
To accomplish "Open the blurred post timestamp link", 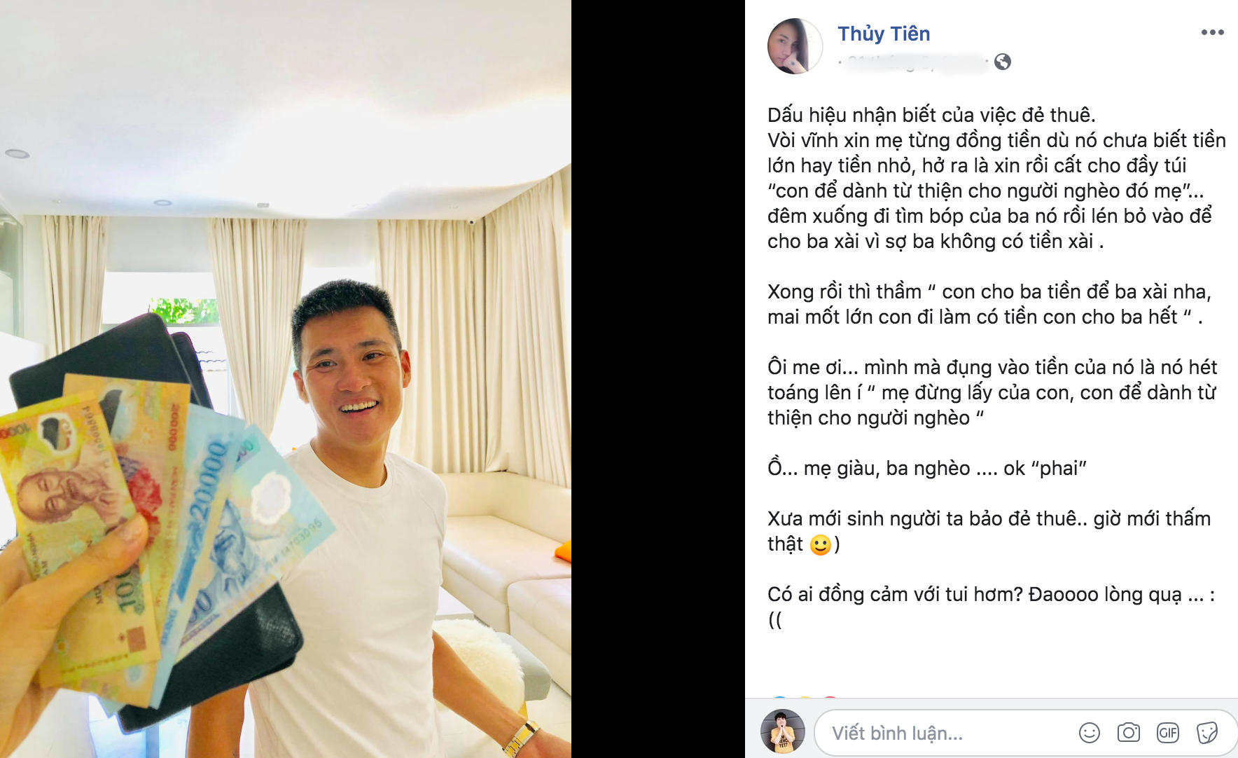I will 914,62.
